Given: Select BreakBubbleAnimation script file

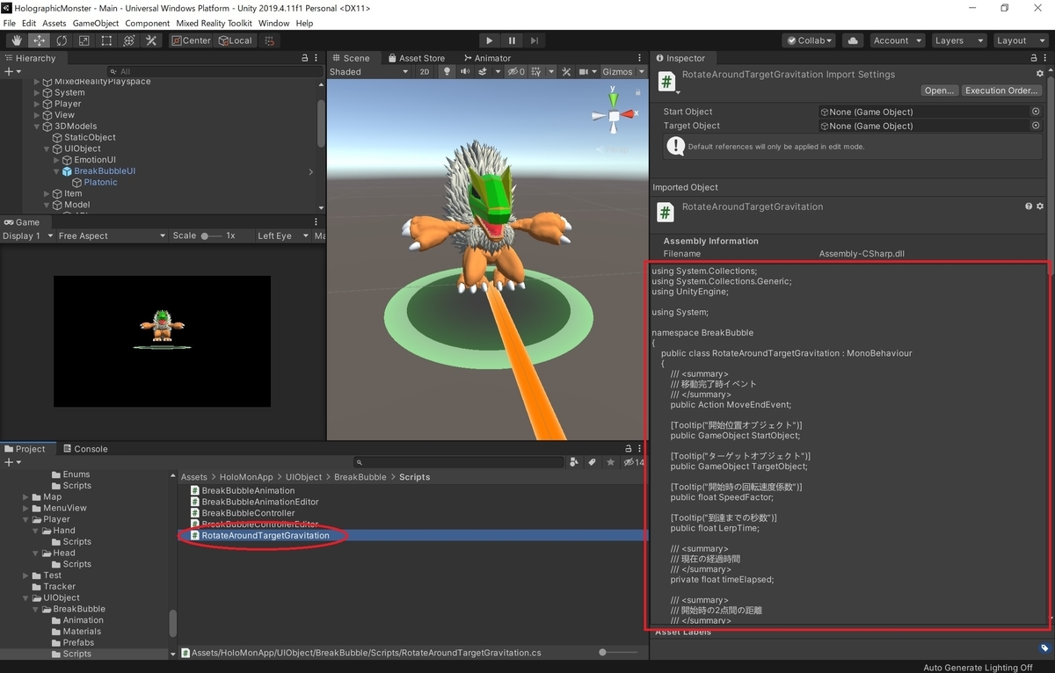Looking at the screenshot, I should 249,490.
